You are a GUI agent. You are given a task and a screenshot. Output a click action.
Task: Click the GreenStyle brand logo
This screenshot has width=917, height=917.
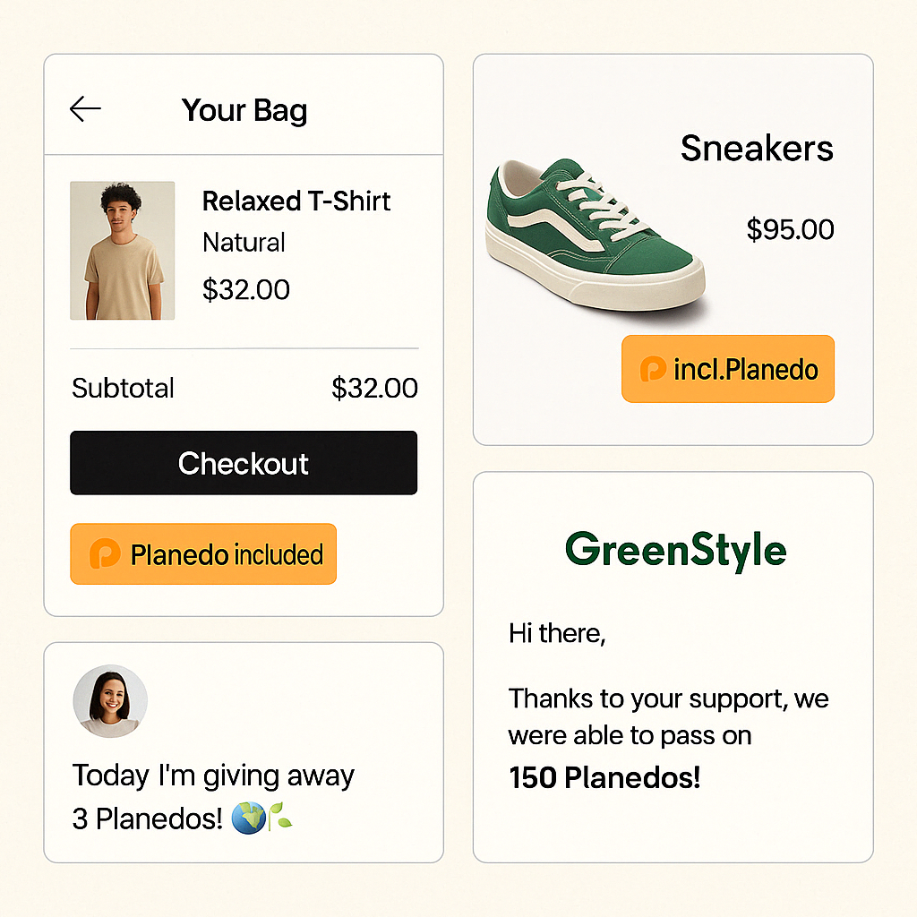[x=675, y=549]
